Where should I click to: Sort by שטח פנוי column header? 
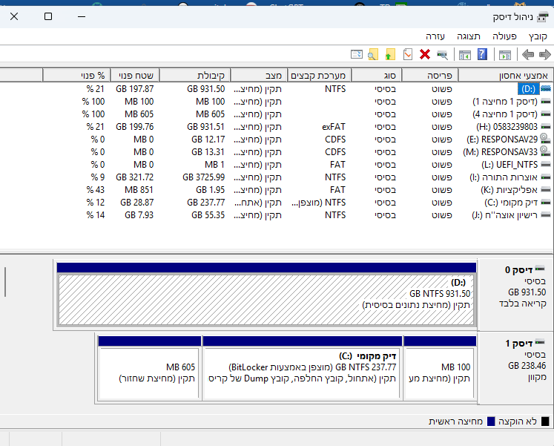pos(135,75)
